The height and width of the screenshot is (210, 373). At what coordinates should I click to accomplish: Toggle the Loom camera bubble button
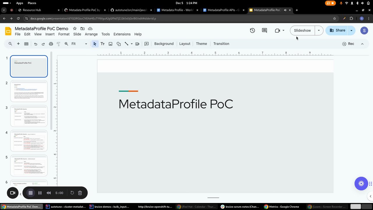coord(13,193)
